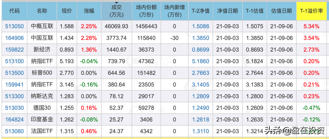Sort by yellow T-1溢价率 header
Image resolution: width=329 pixels, height=139 pixels.
point(311,11)
